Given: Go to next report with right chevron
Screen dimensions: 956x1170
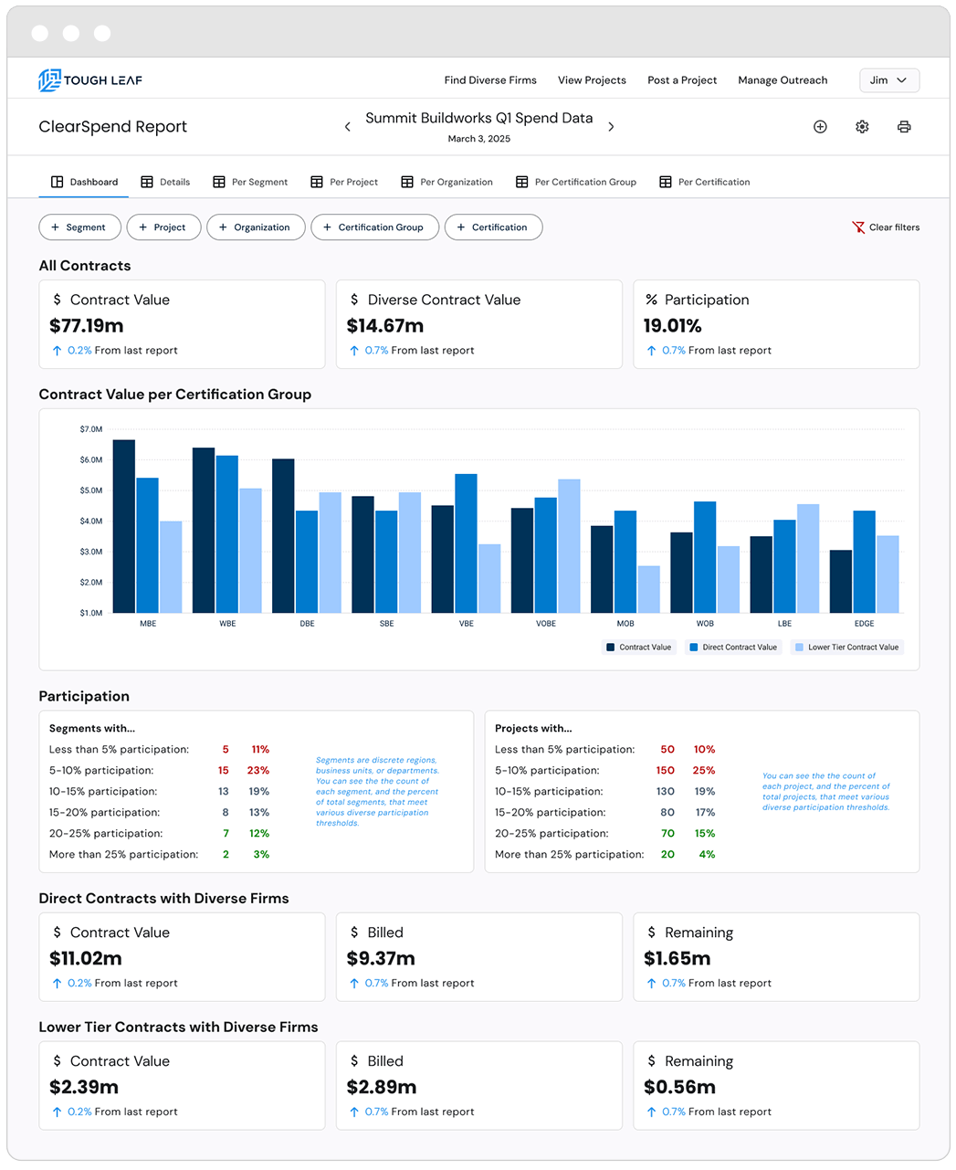Looking at the screenshot, I should coord(611,127).
